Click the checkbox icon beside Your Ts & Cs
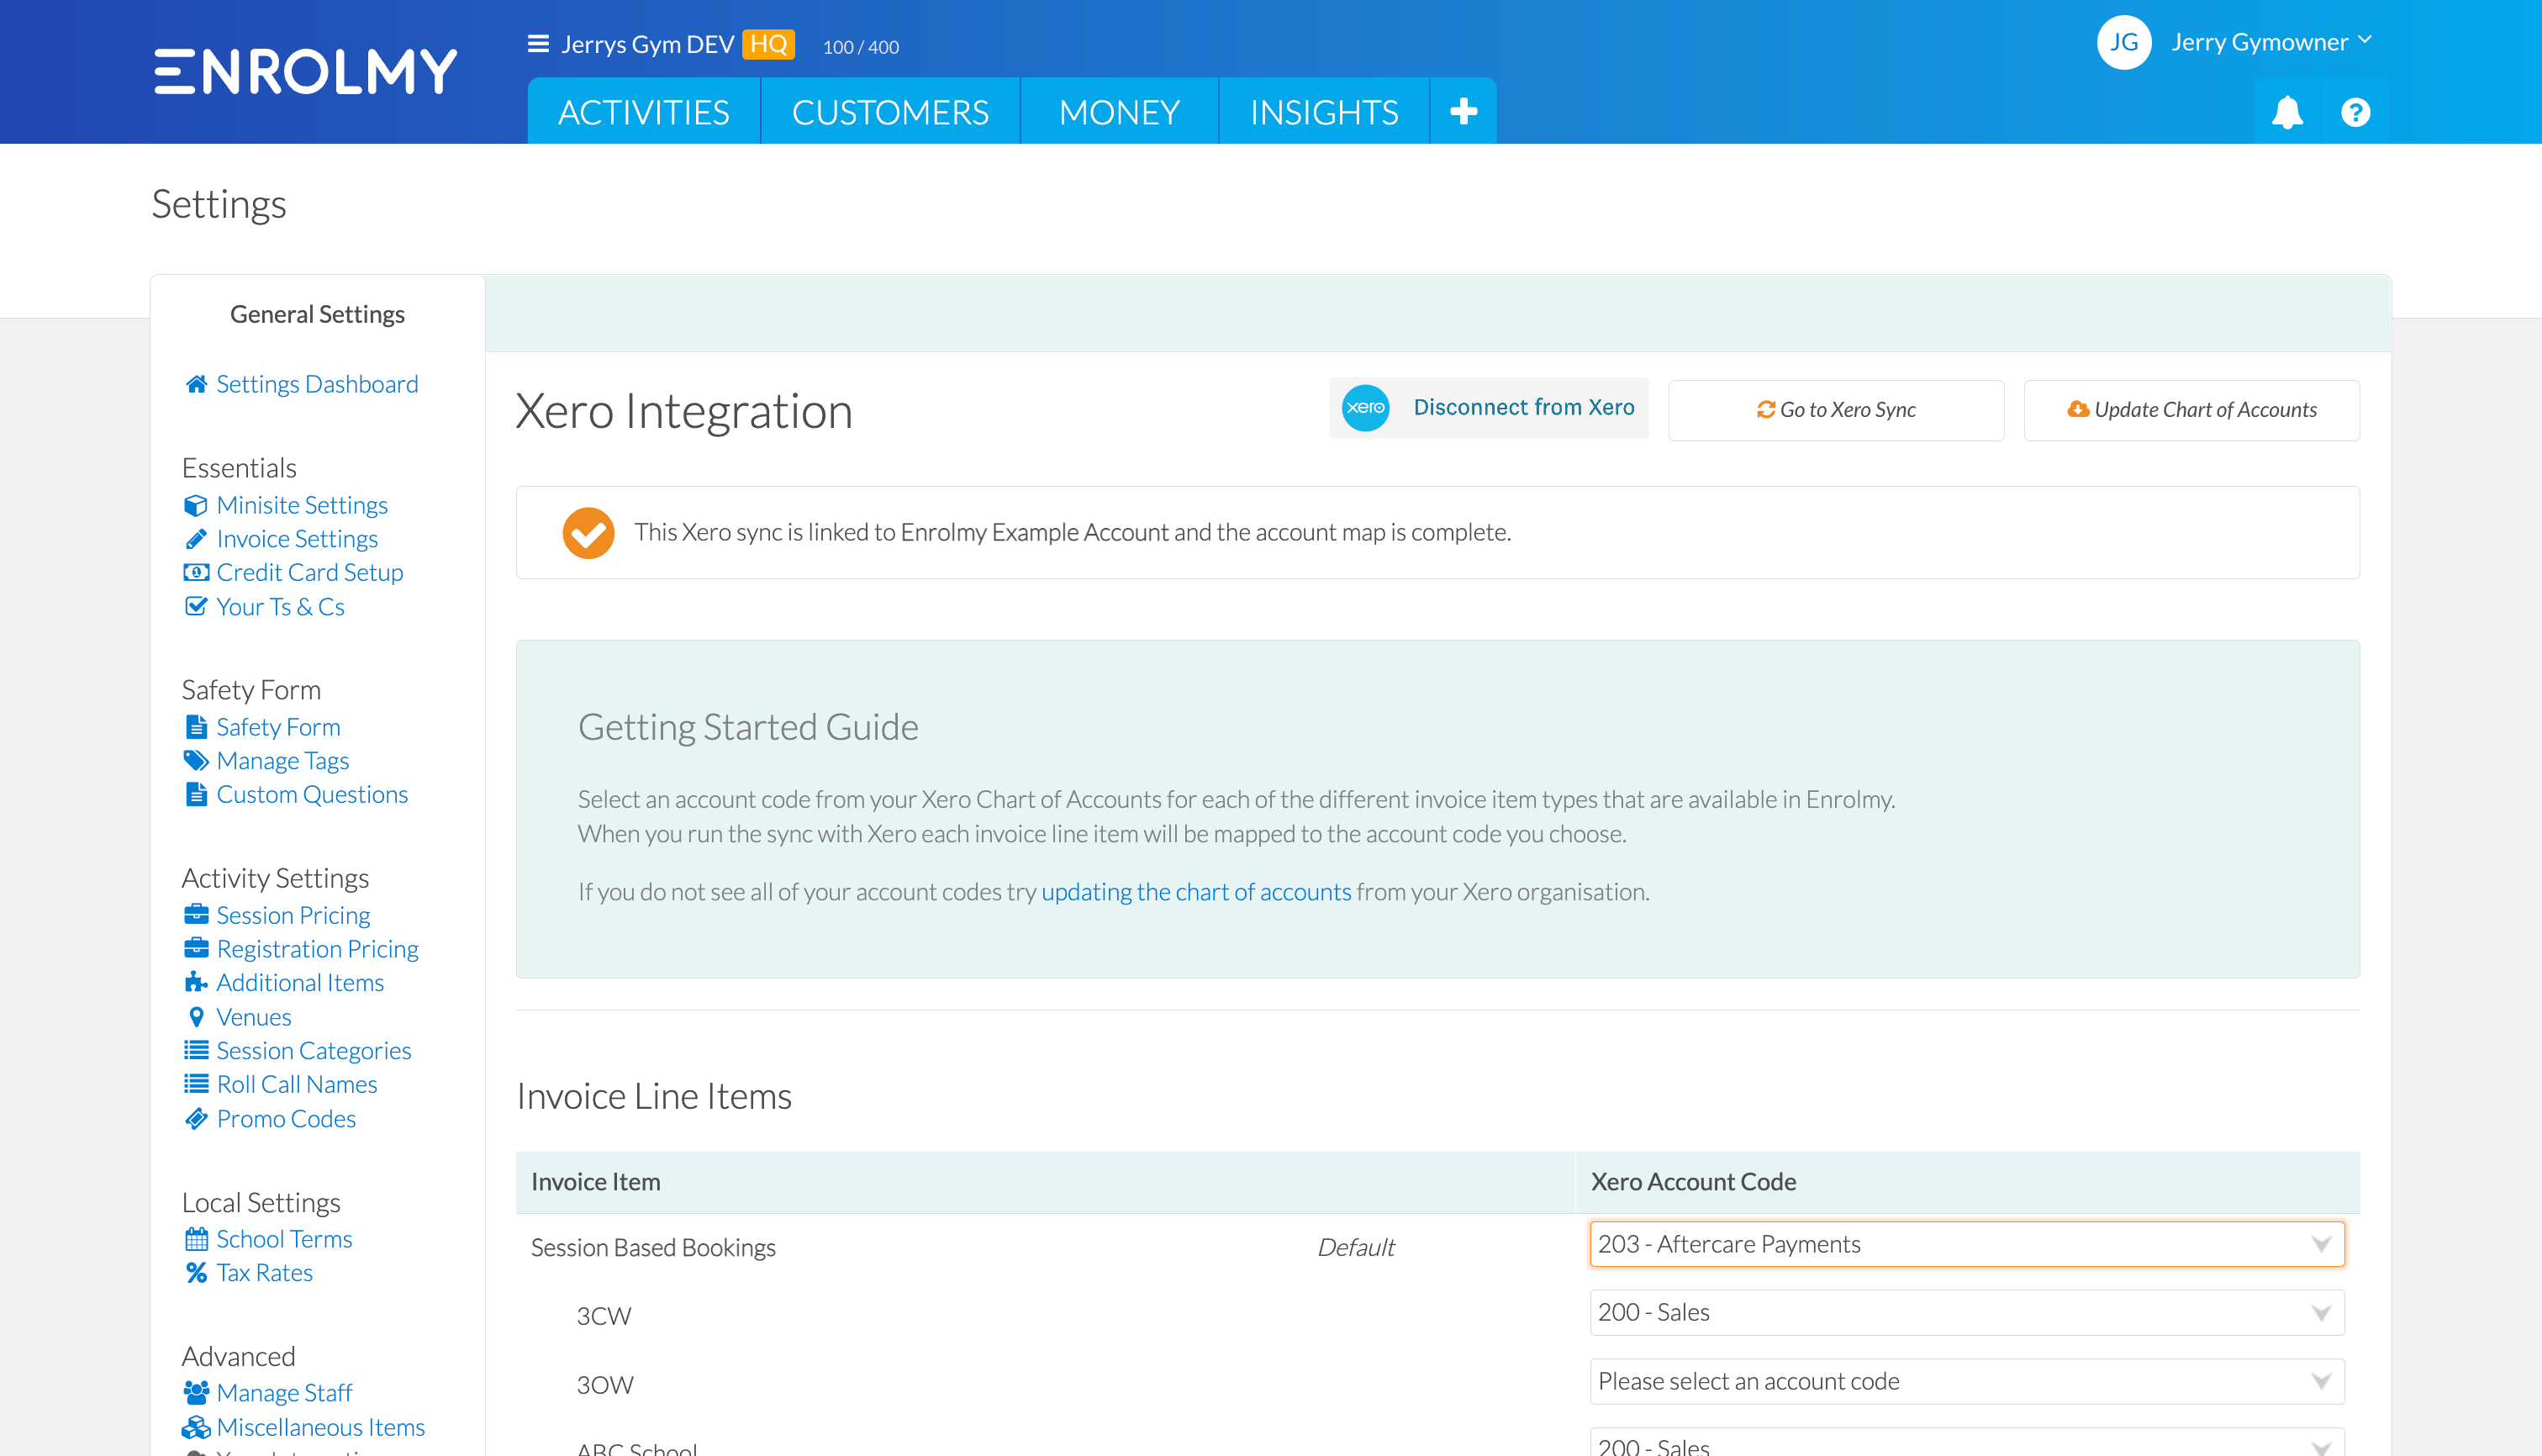 [x=196, y=606]
